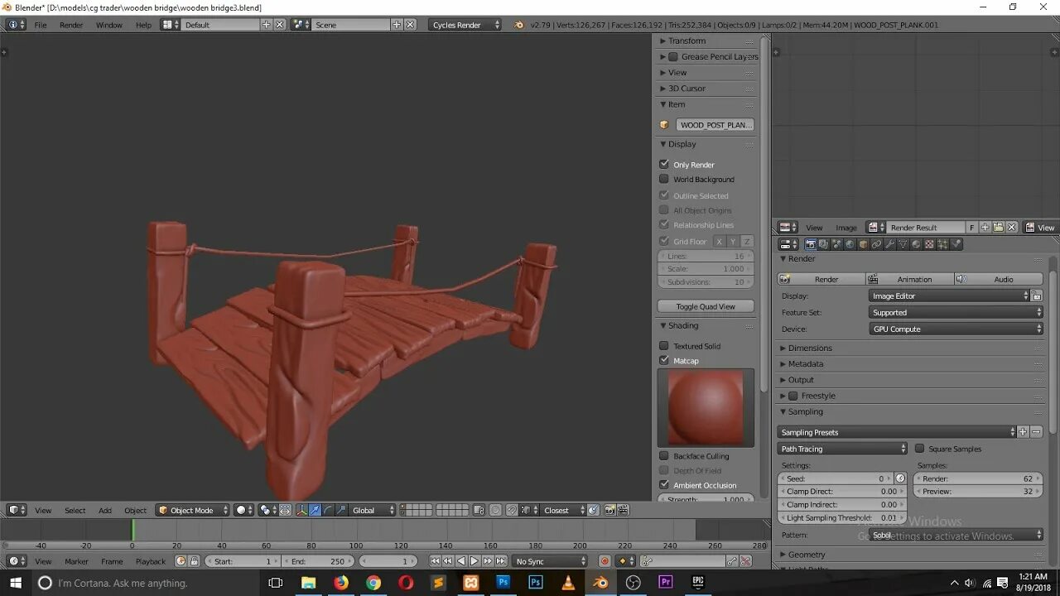Enable the Textured Solid checkbox
The height and width of the screenshot is (596, 1060).
[664, 346]
